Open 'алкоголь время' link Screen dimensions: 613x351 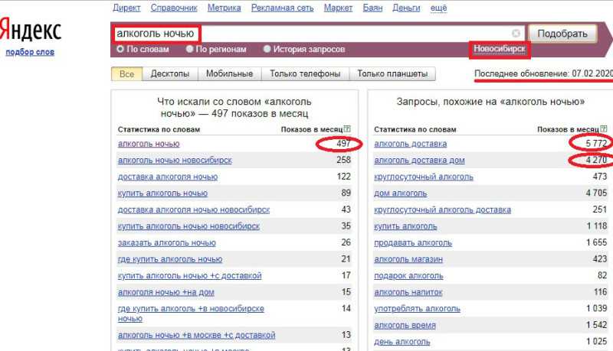click(405, 325)
